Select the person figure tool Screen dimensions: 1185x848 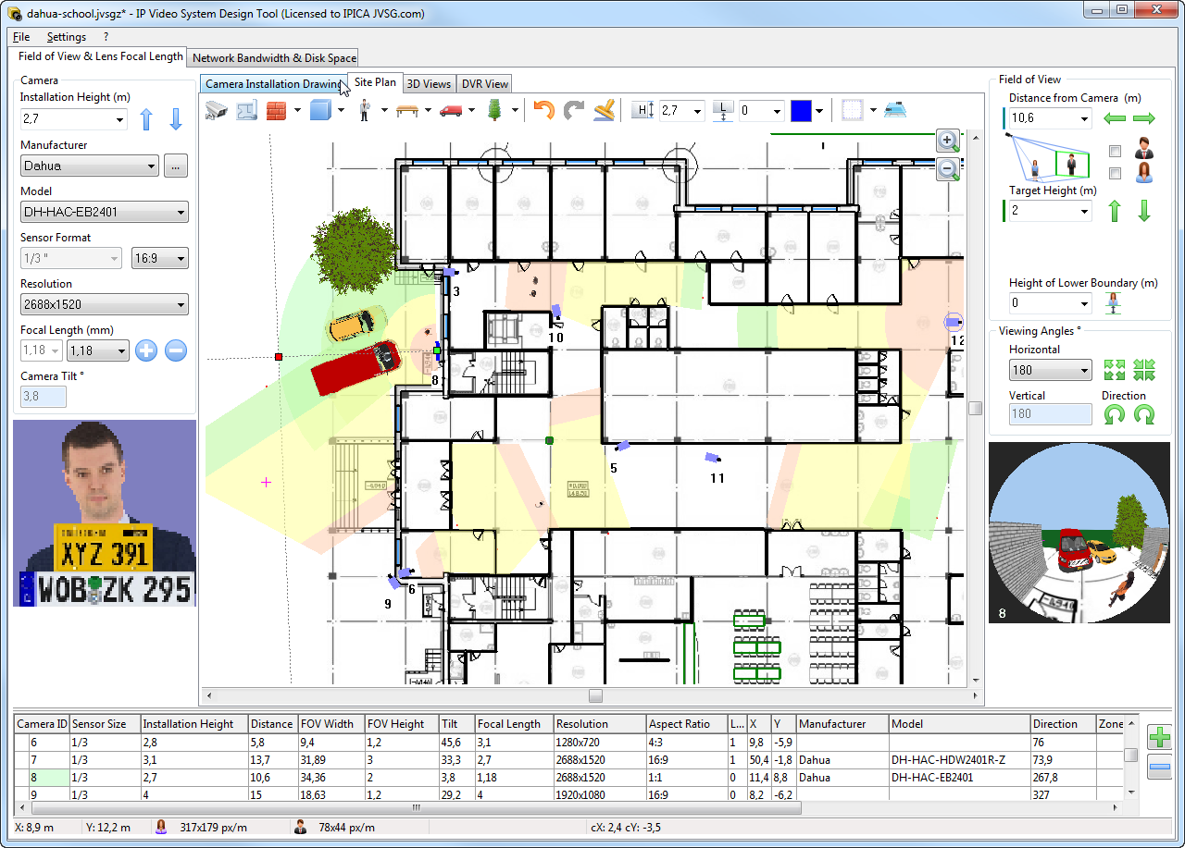365,110
